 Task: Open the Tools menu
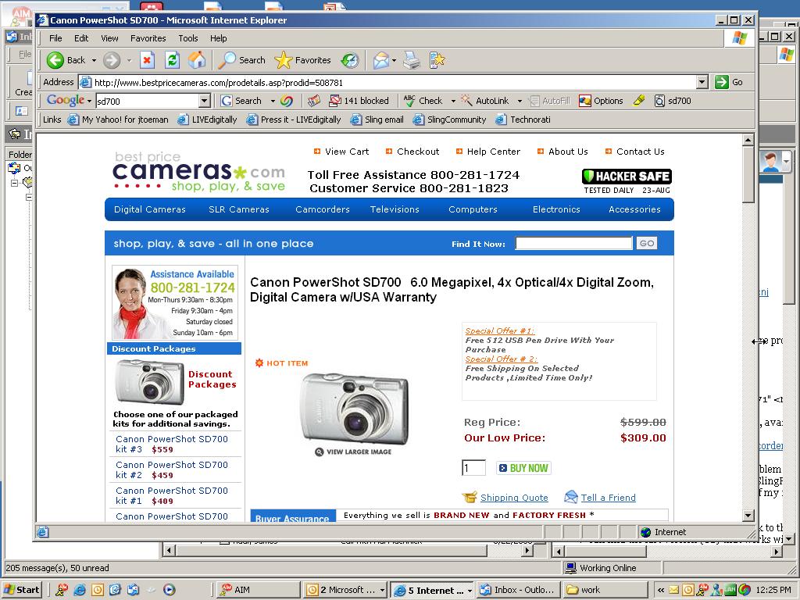pos(188,37)
